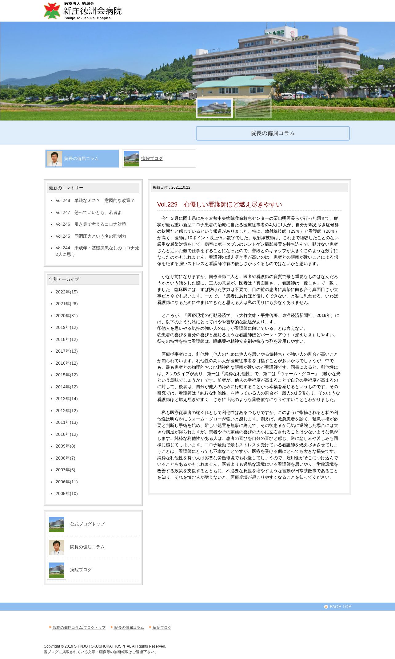Open the 2008年(7) archive

pyautogui.click(x=66, y=458)
